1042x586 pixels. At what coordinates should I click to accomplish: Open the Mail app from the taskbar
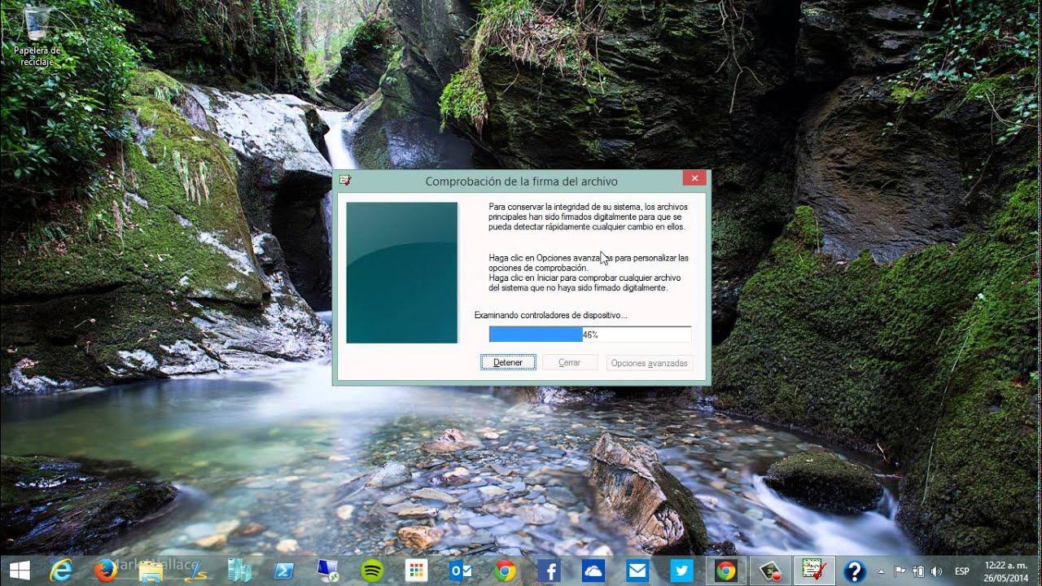[x=639, y=570]
